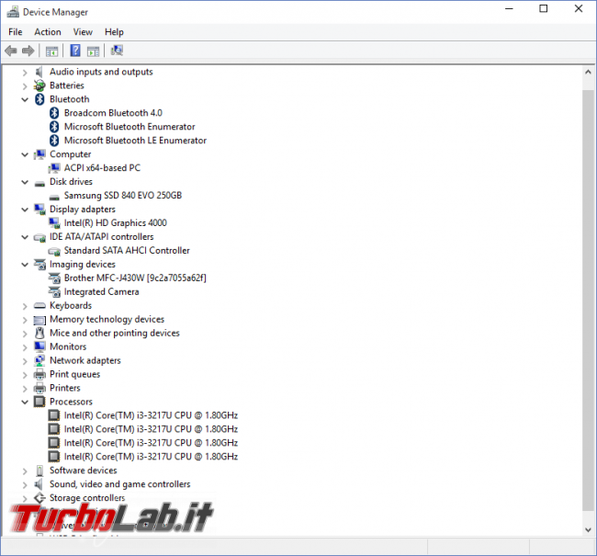Maximize the Device Manager window
This screenshot has height=556, width=597.
(544, 9)
